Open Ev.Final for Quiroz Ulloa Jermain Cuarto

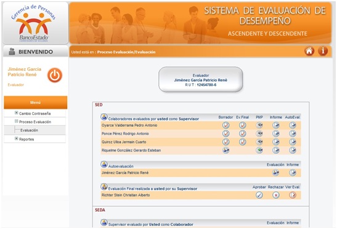tap(243, 142)
